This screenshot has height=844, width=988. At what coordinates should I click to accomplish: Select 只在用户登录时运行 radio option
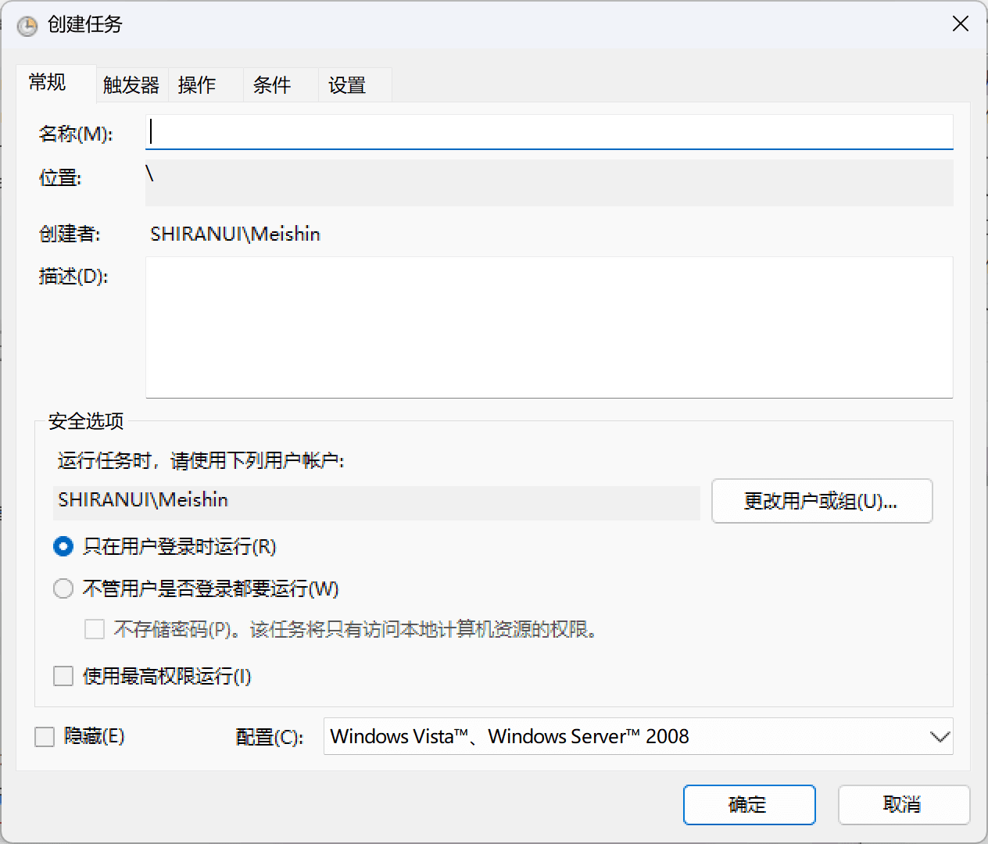63,546
